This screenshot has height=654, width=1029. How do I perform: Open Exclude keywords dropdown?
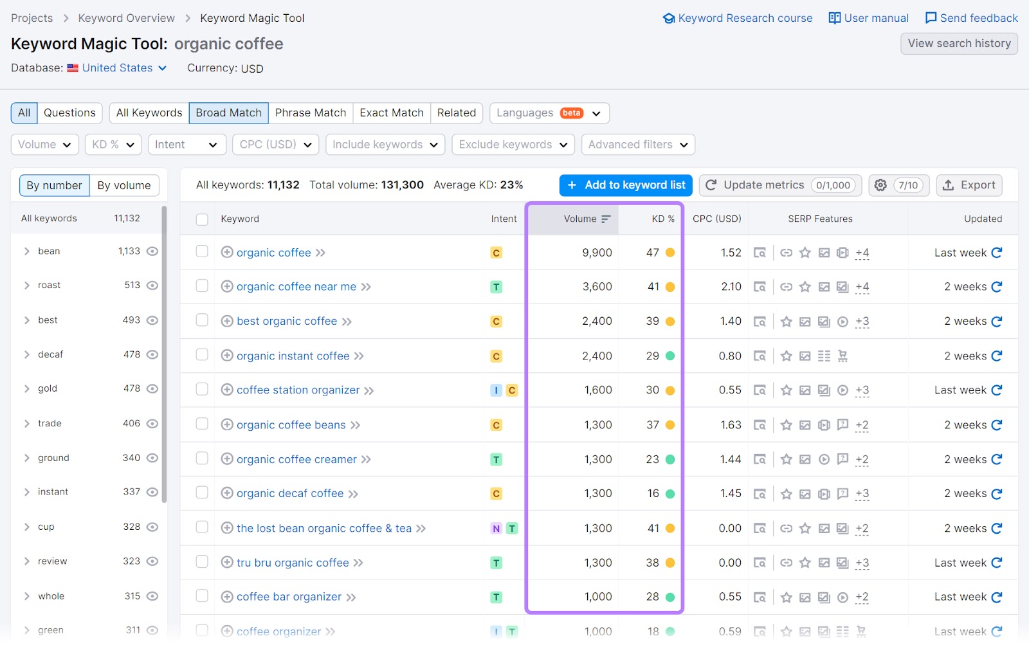click(x=513, y=145)
